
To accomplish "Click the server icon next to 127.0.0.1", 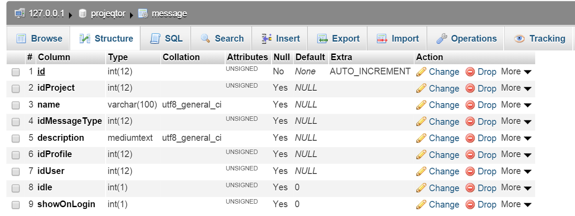I will click(x=19, y=13).
